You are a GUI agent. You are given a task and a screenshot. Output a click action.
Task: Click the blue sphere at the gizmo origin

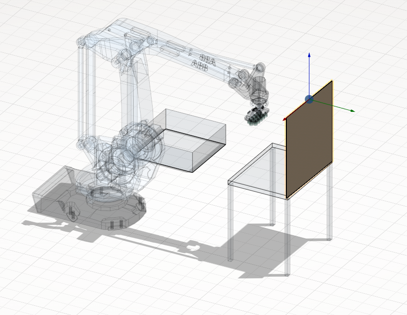point(309,100)
